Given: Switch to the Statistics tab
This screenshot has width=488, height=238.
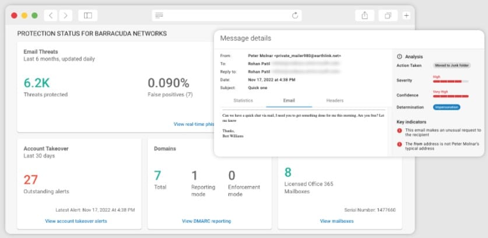Looking at the screenshot, I should point(243,100).
